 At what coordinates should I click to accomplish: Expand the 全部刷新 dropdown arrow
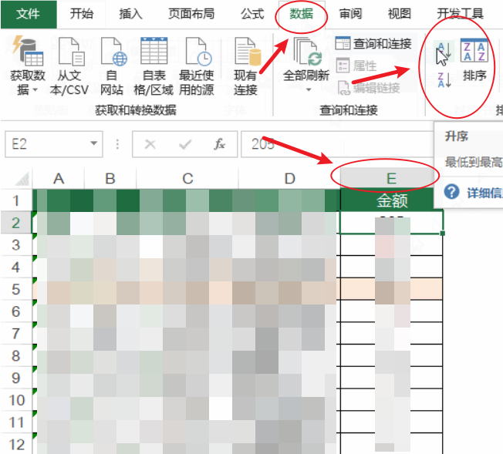pos(309,89)
